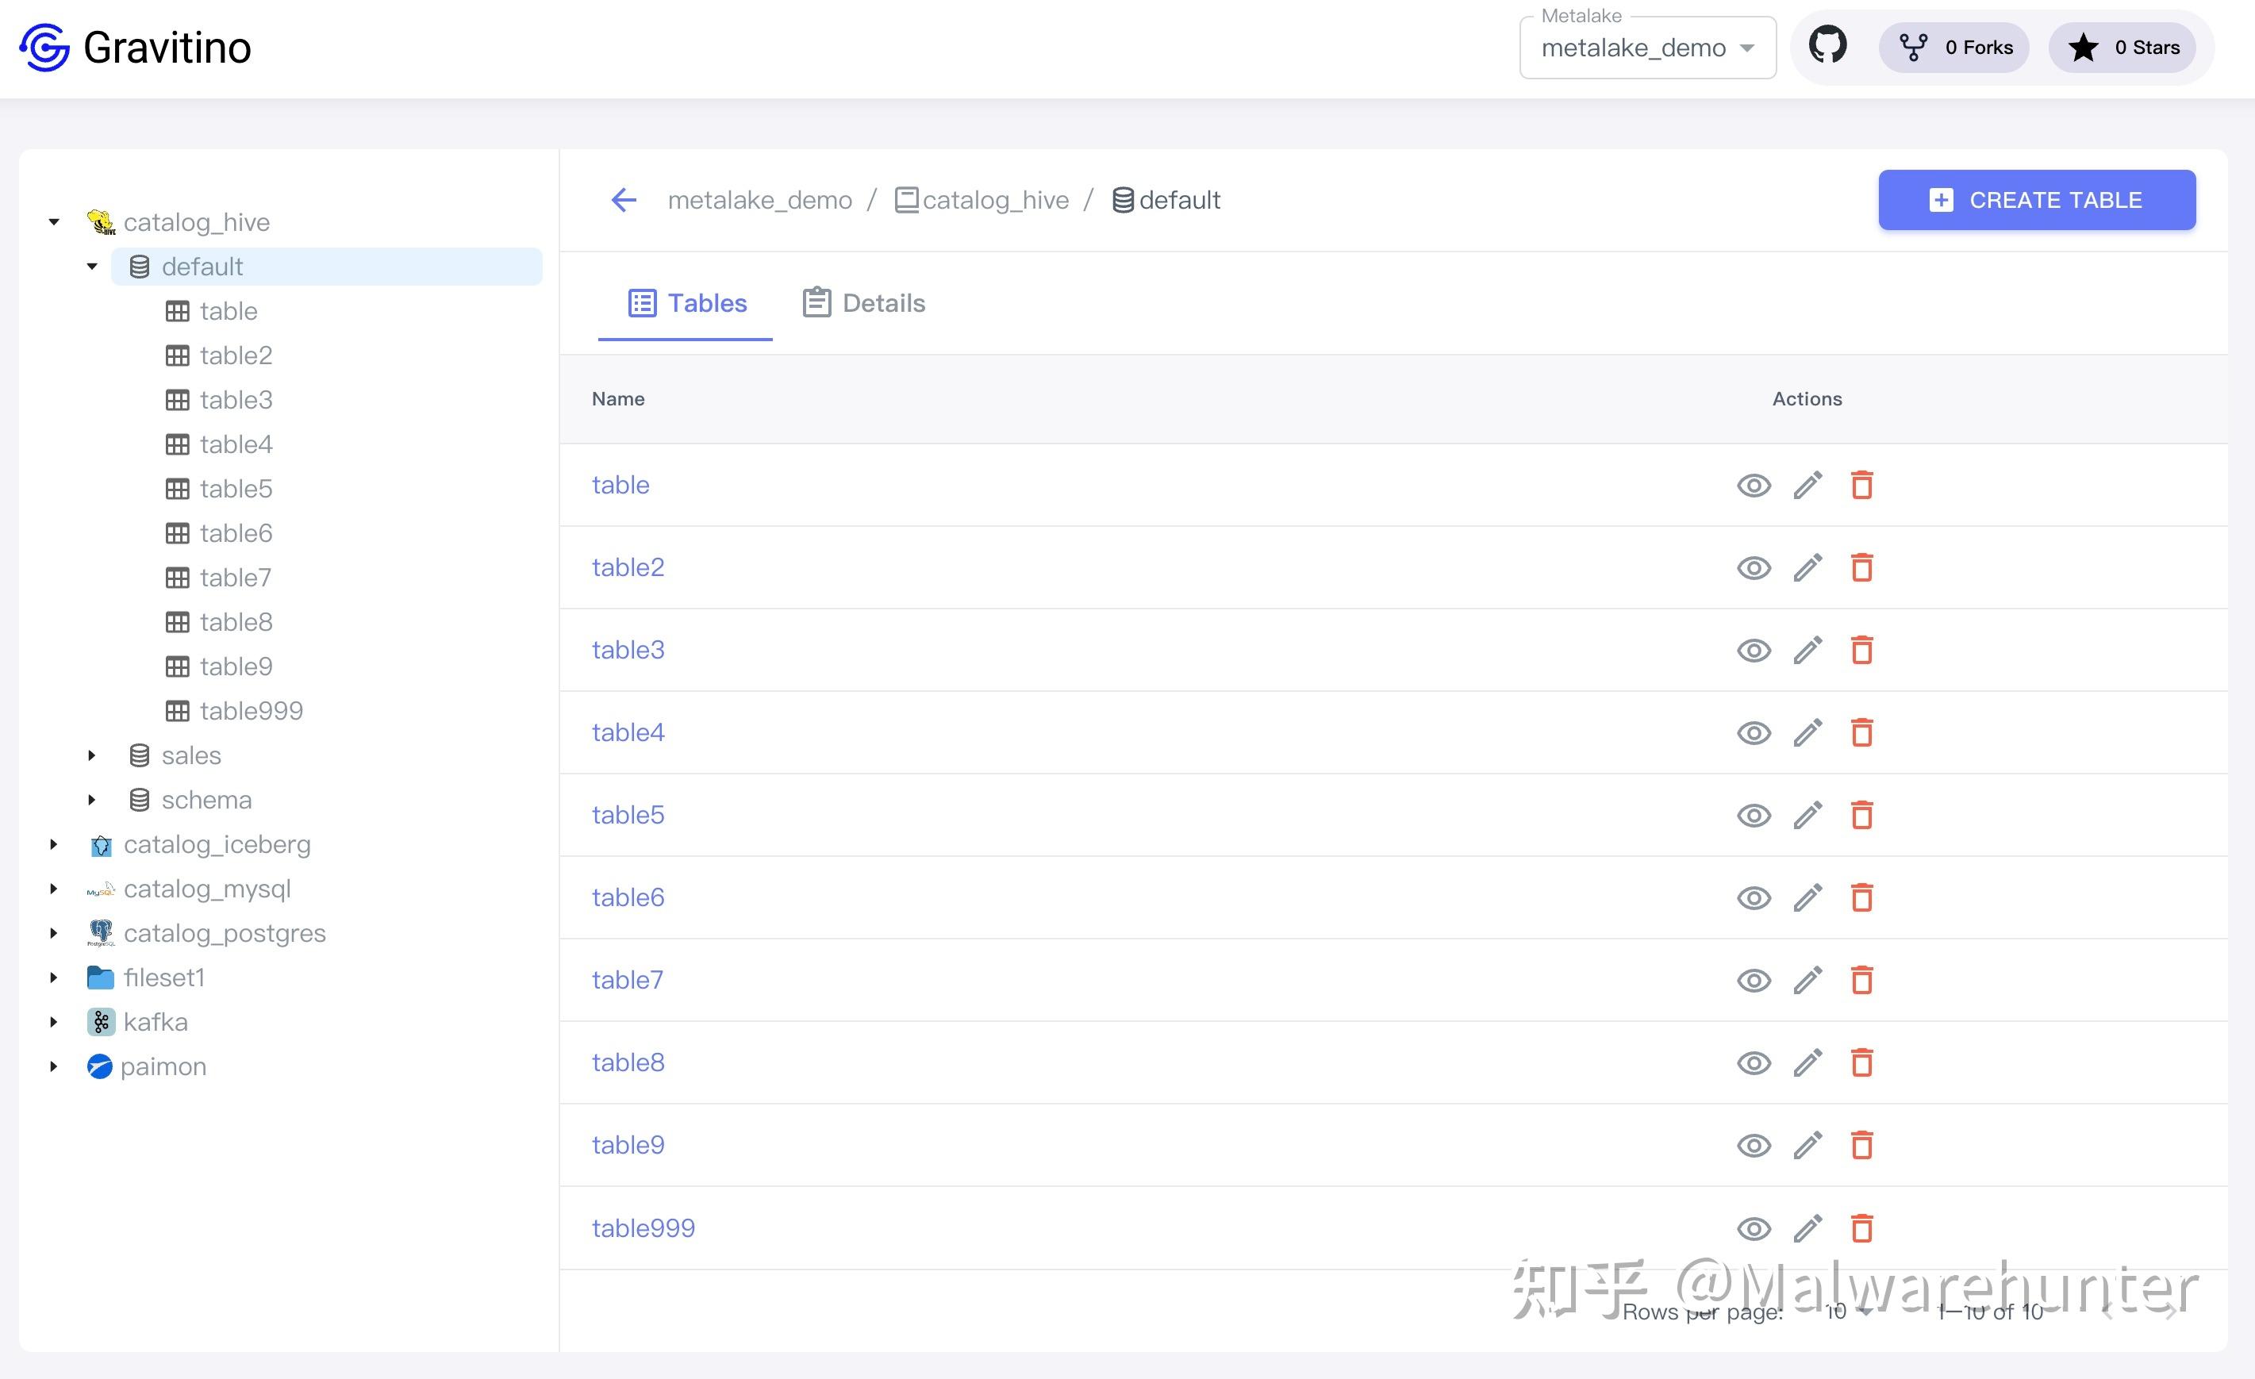
Task: View table6 using the eye icon
Action: (x=1754, y=897)
